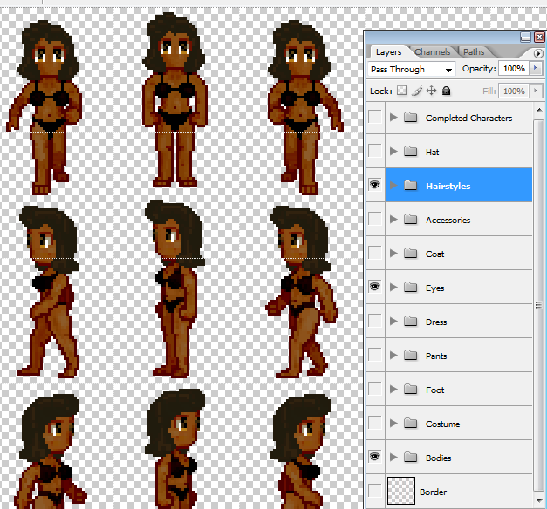Click the Coat group folder icon
Viewport: 547px width, 509px height.
pos(411,253)
